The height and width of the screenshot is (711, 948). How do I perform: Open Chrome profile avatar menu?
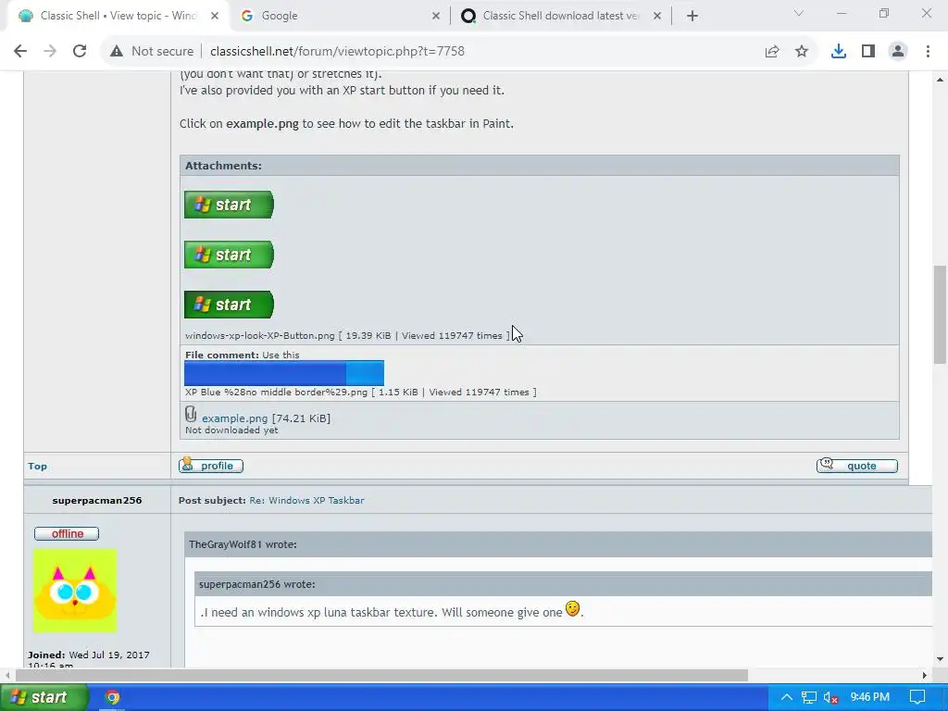(x=898, y=52)
